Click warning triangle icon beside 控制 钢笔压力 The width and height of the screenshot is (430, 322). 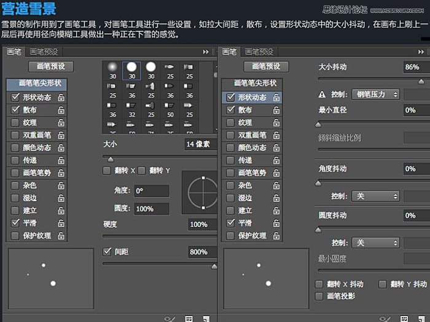click(x=322, y=94)
